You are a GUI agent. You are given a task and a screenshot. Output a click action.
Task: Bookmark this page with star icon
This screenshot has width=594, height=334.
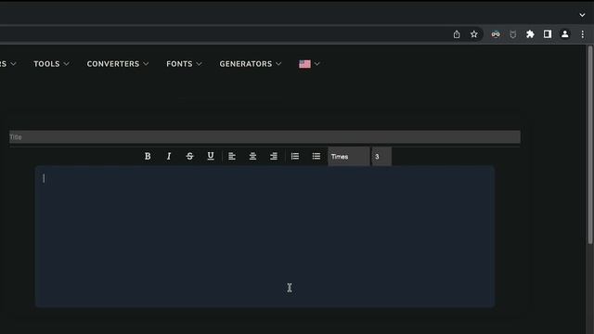point(474,34)
